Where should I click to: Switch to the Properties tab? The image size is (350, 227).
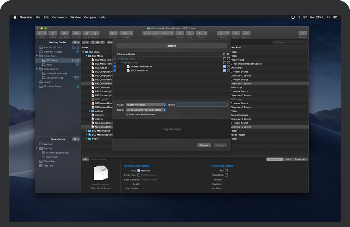[300, 159]
